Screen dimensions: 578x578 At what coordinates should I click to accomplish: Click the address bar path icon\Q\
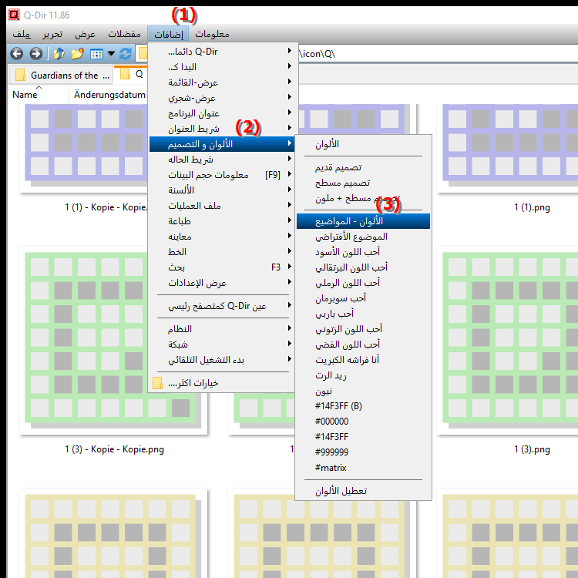point(317,54)
